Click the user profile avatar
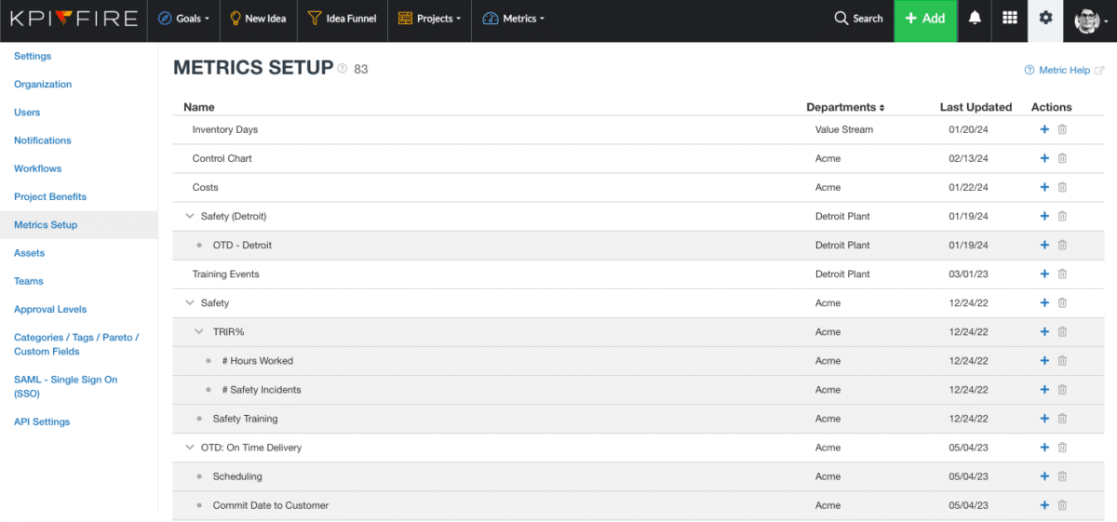The height and width of the screenshot is (522, 1117). (1089, 20)
